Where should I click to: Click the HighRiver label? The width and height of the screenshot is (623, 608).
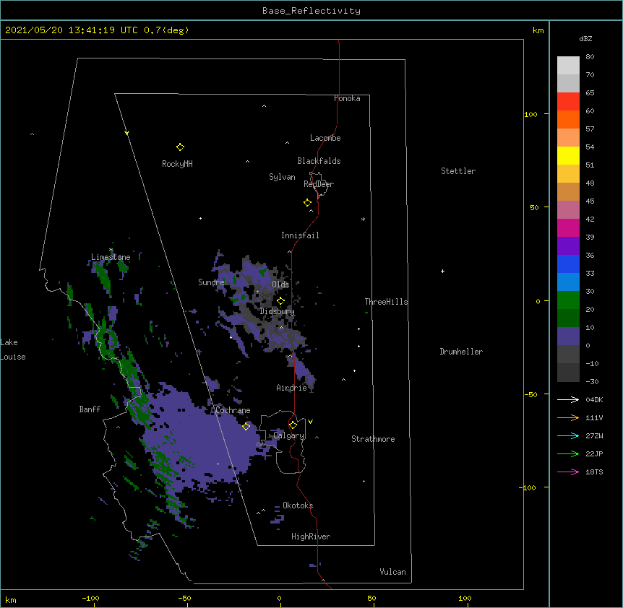[310, 537]
